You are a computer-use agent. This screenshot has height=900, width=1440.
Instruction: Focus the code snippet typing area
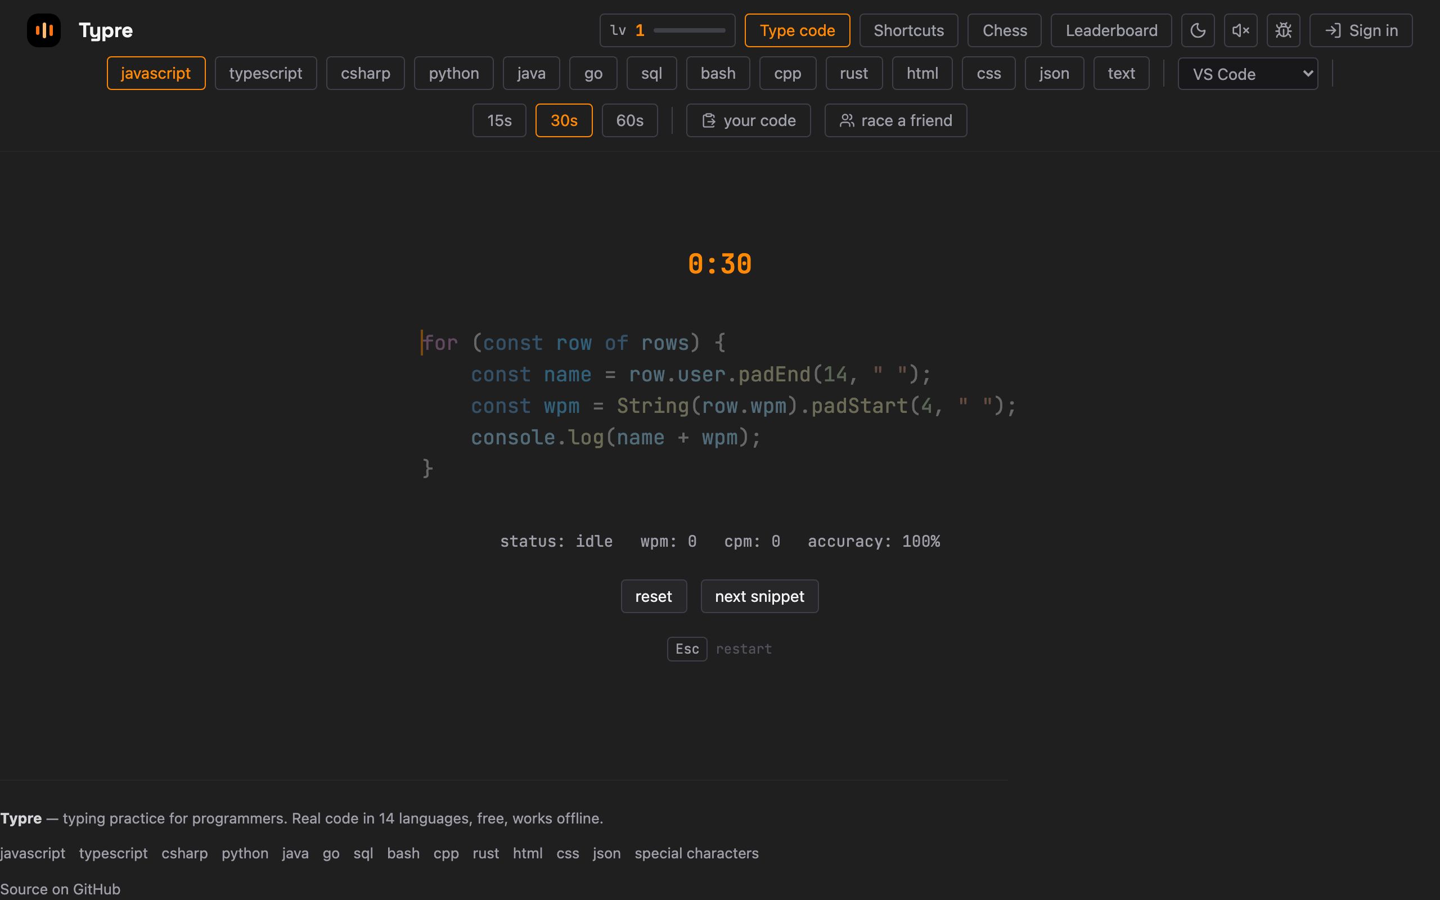tap(719, 406)
